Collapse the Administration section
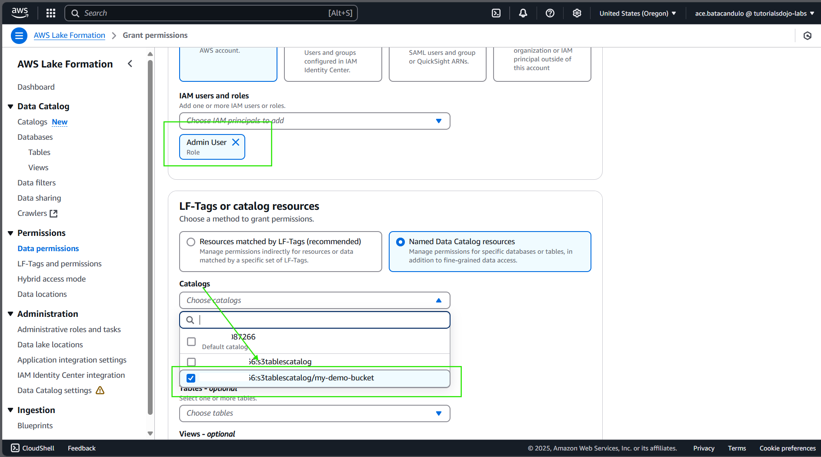The image size is (821, 457). pyautogui.click(x=10, y=314)
